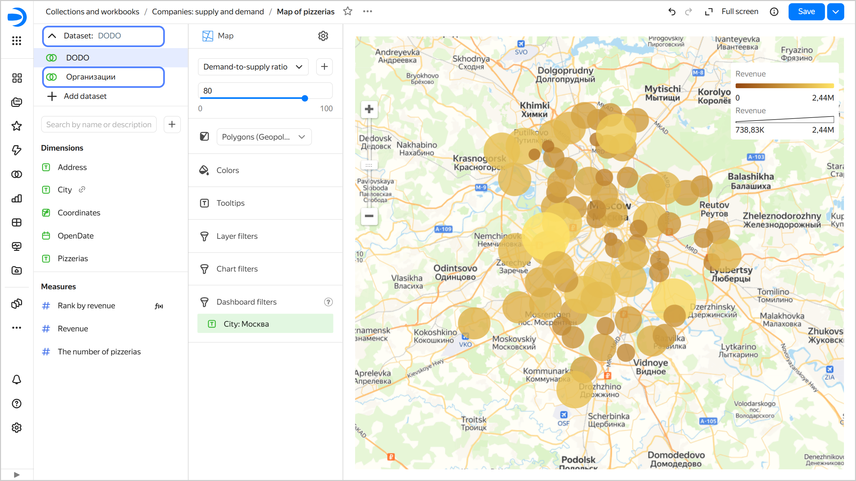Select the Map visualization icon
The width and height of the screenshot is (856, 481).
(x=207, y=36)
